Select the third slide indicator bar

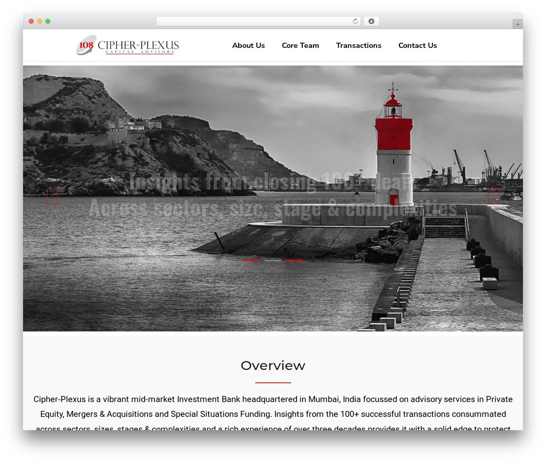coord(294,260)
